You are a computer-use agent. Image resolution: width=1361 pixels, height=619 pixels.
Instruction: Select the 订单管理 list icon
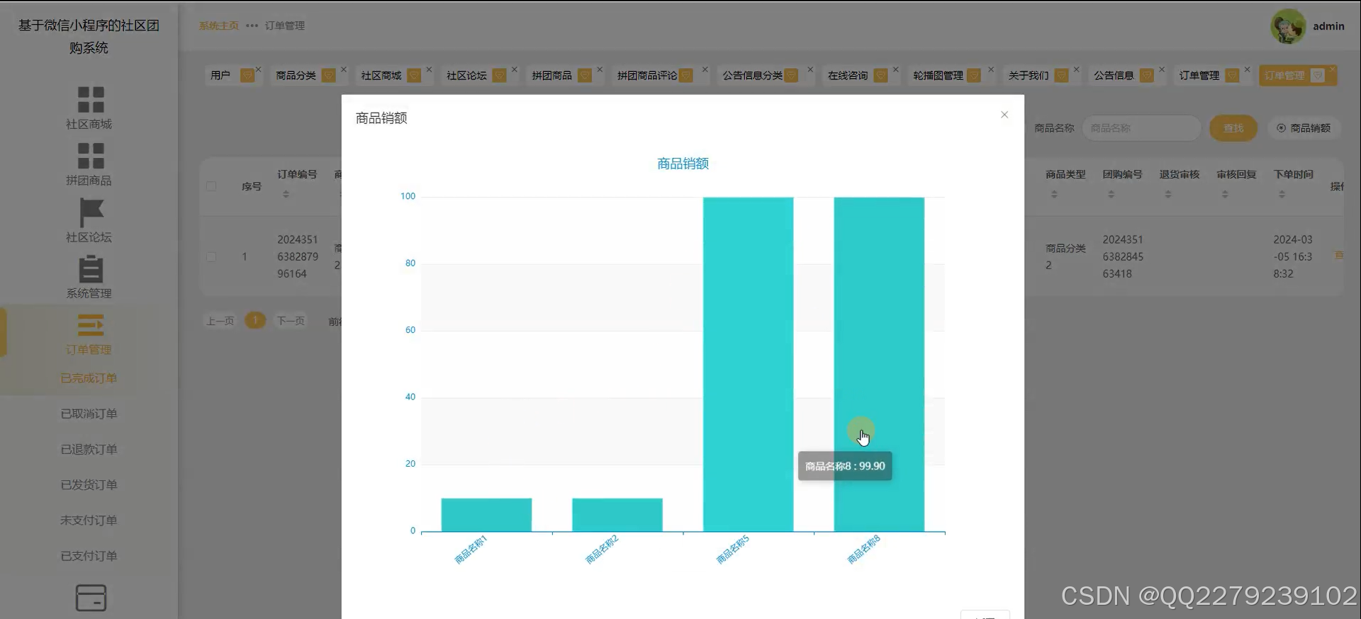point(91,325)
